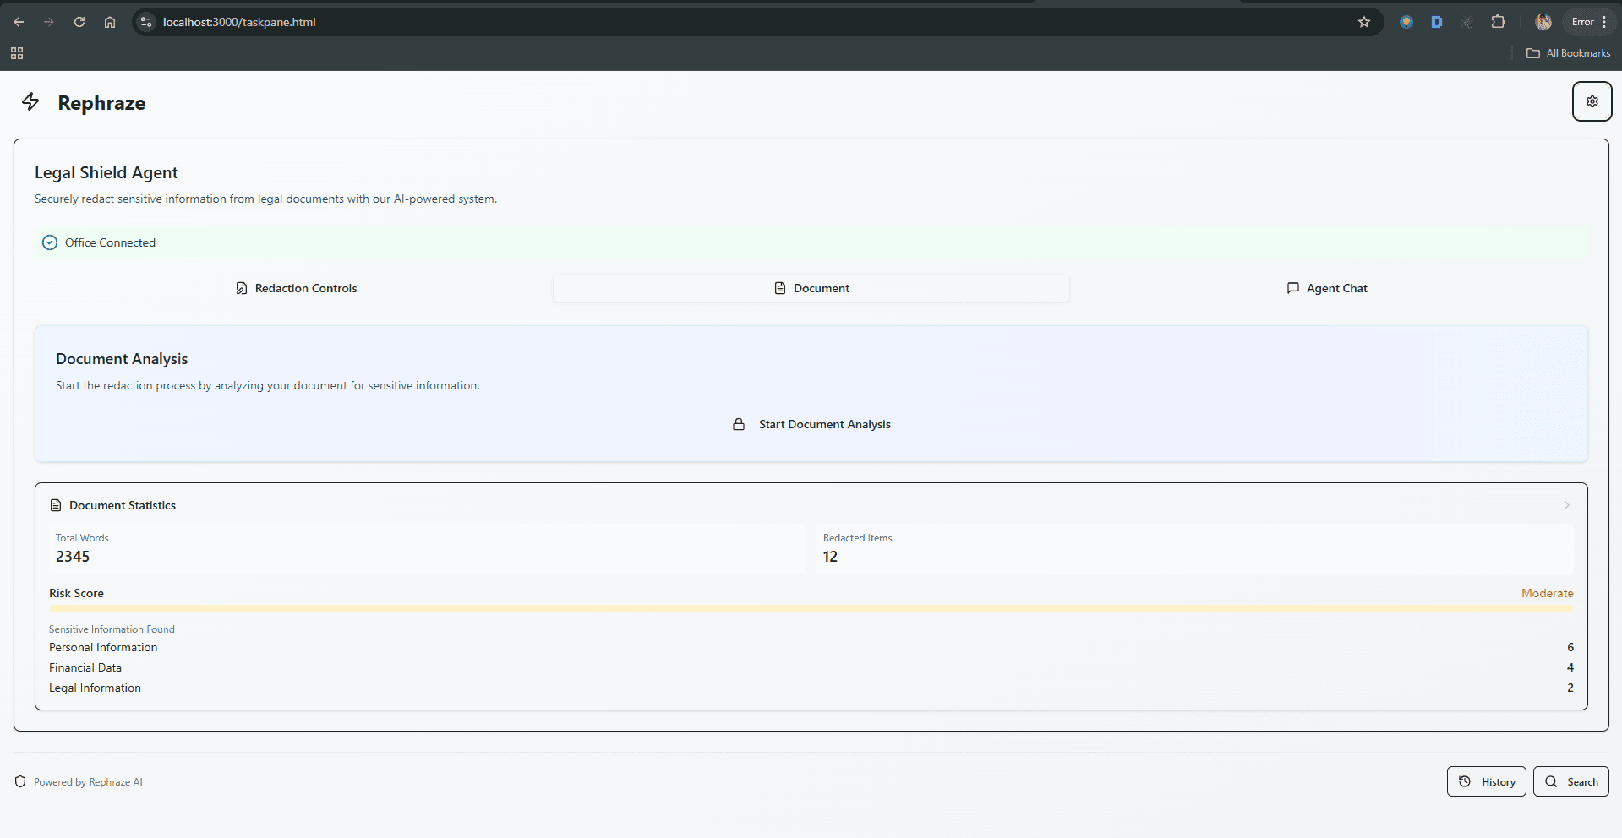Open the apps grid in bookmarks bar

17,53
